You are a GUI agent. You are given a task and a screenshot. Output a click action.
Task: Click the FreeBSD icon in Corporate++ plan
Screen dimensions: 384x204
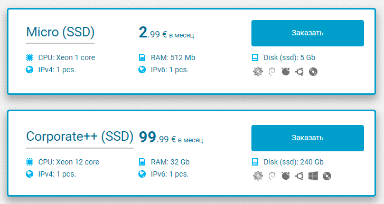point(286,176)
